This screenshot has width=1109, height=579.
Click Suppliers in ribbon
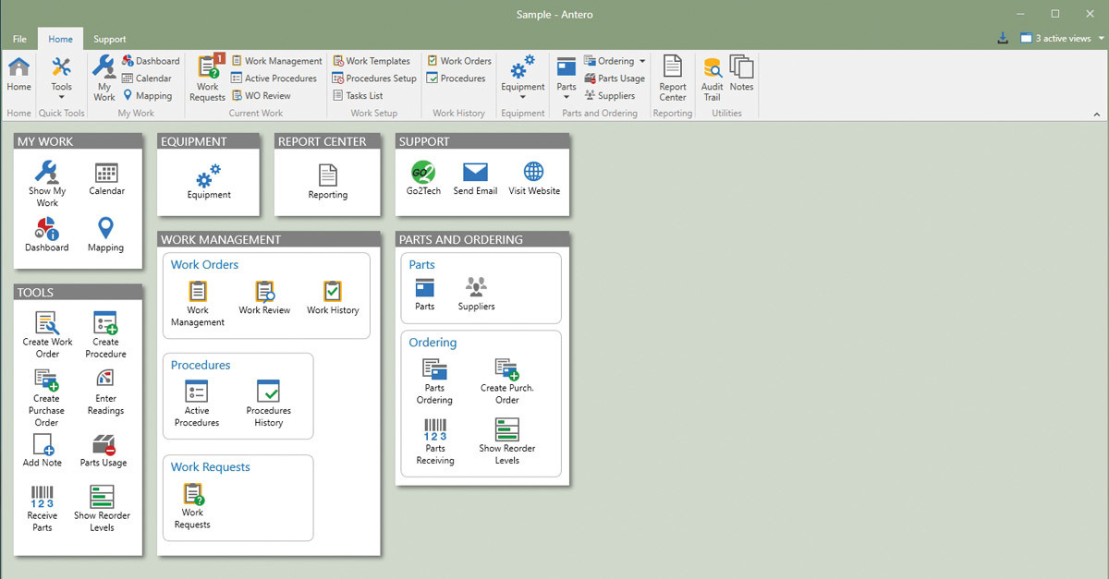(x=609, y=96)
